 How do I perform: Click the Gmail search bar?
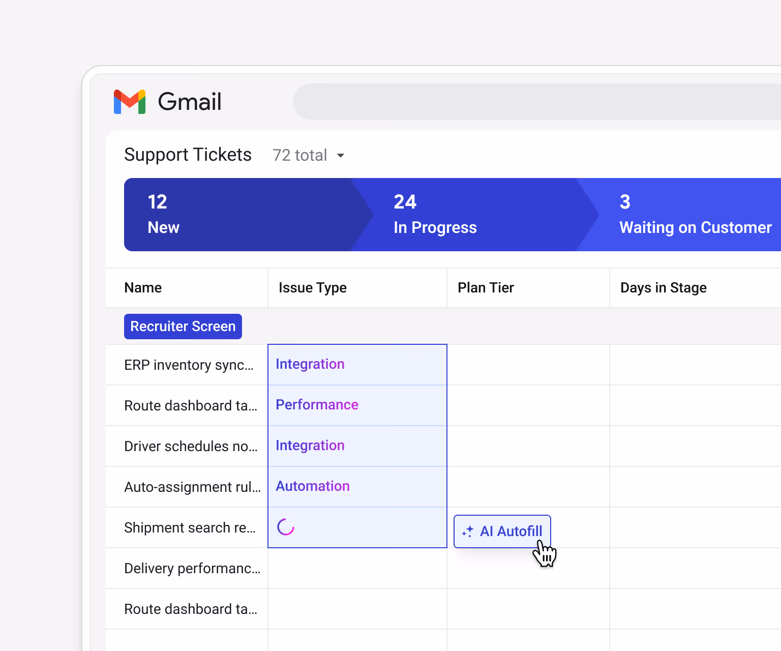[537, 102]
